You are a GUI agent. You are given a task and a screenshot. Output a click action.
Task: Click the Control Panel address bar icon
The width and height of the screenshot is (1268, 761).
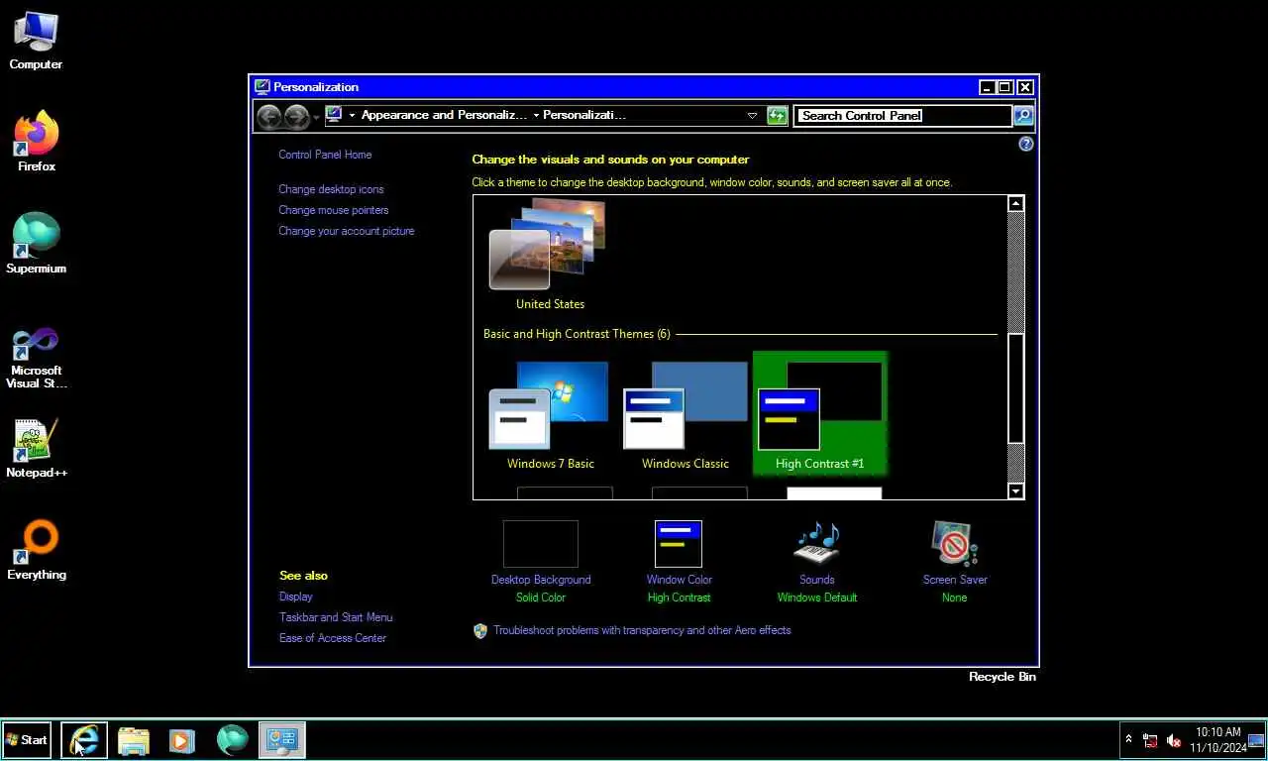coord(334,115)
